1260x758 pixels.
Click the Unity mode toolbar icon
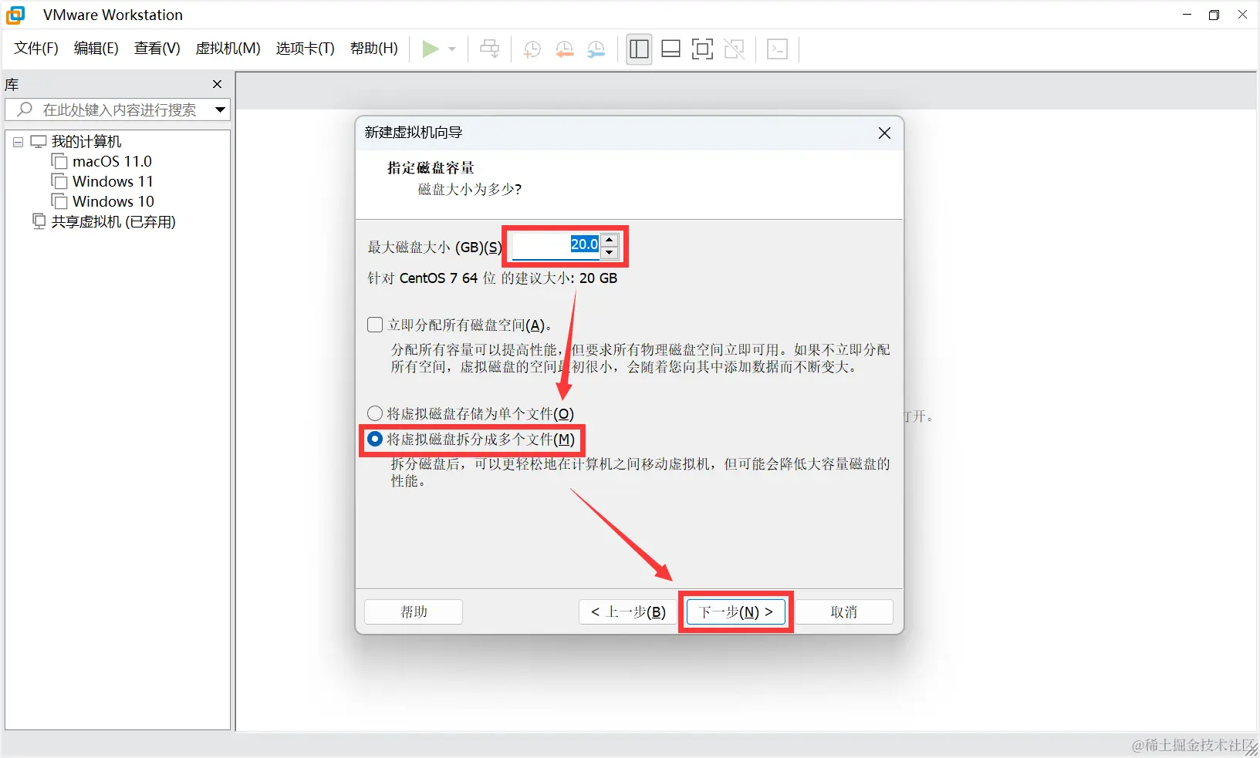(735, 49)
